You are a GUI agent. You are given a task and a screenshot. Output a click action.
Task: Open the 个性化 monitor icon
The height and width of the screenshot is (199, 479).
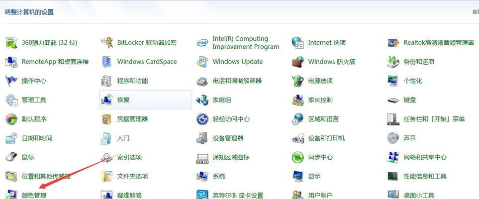tap(393, 81)
